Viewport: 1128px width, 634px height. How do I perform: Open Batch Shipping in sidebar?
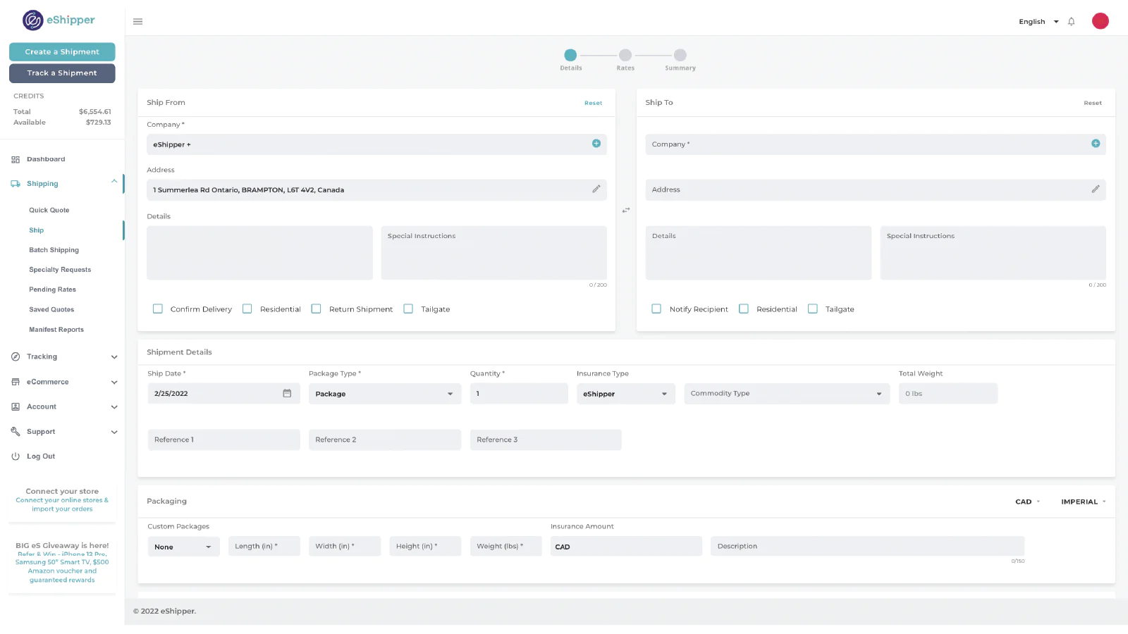(x=54, y=250)
